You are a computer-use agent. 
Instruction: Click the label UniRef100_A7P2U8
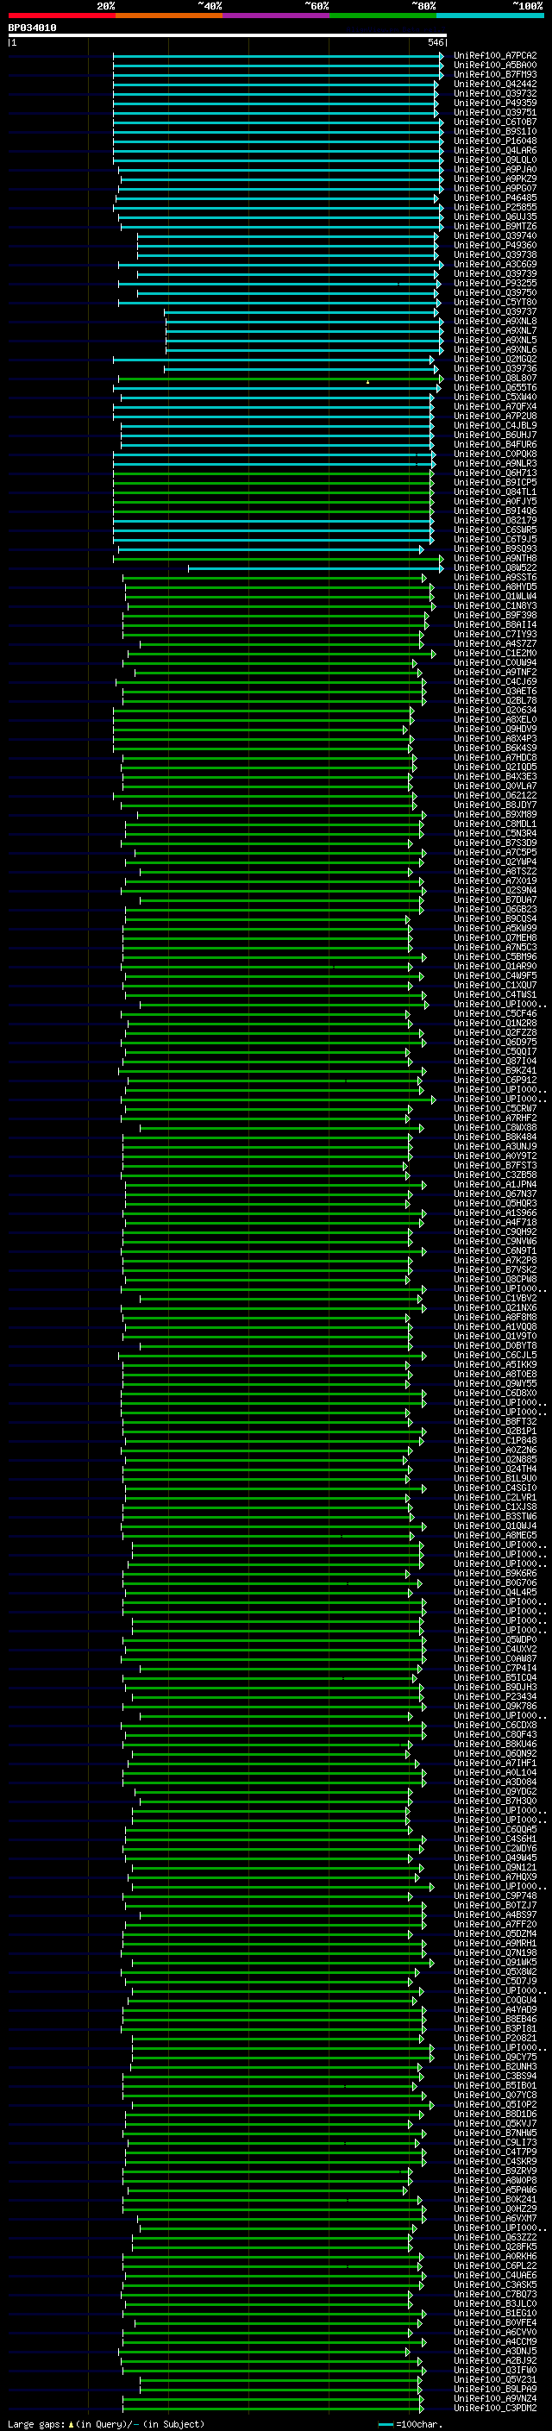point(495,417)
